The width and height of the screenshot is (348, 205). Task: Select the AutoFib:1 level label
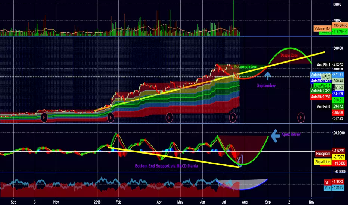pyautogui.click(x=323, y=65)
